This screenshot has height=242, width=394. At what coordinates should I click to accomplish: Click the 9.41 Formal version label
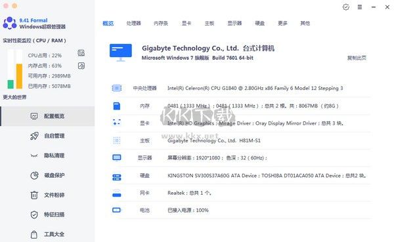(33, 20)
